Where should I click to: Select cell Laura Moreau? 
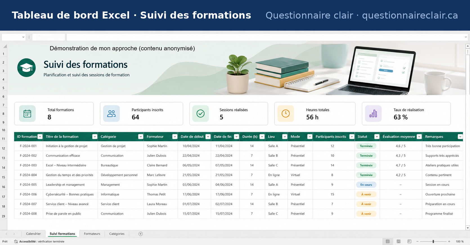(161, 204)
